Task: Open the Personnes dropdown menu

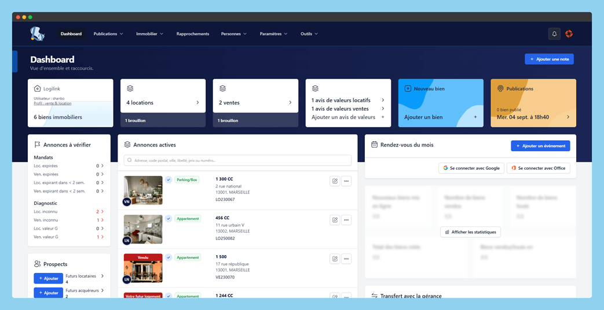Action: 234,34
